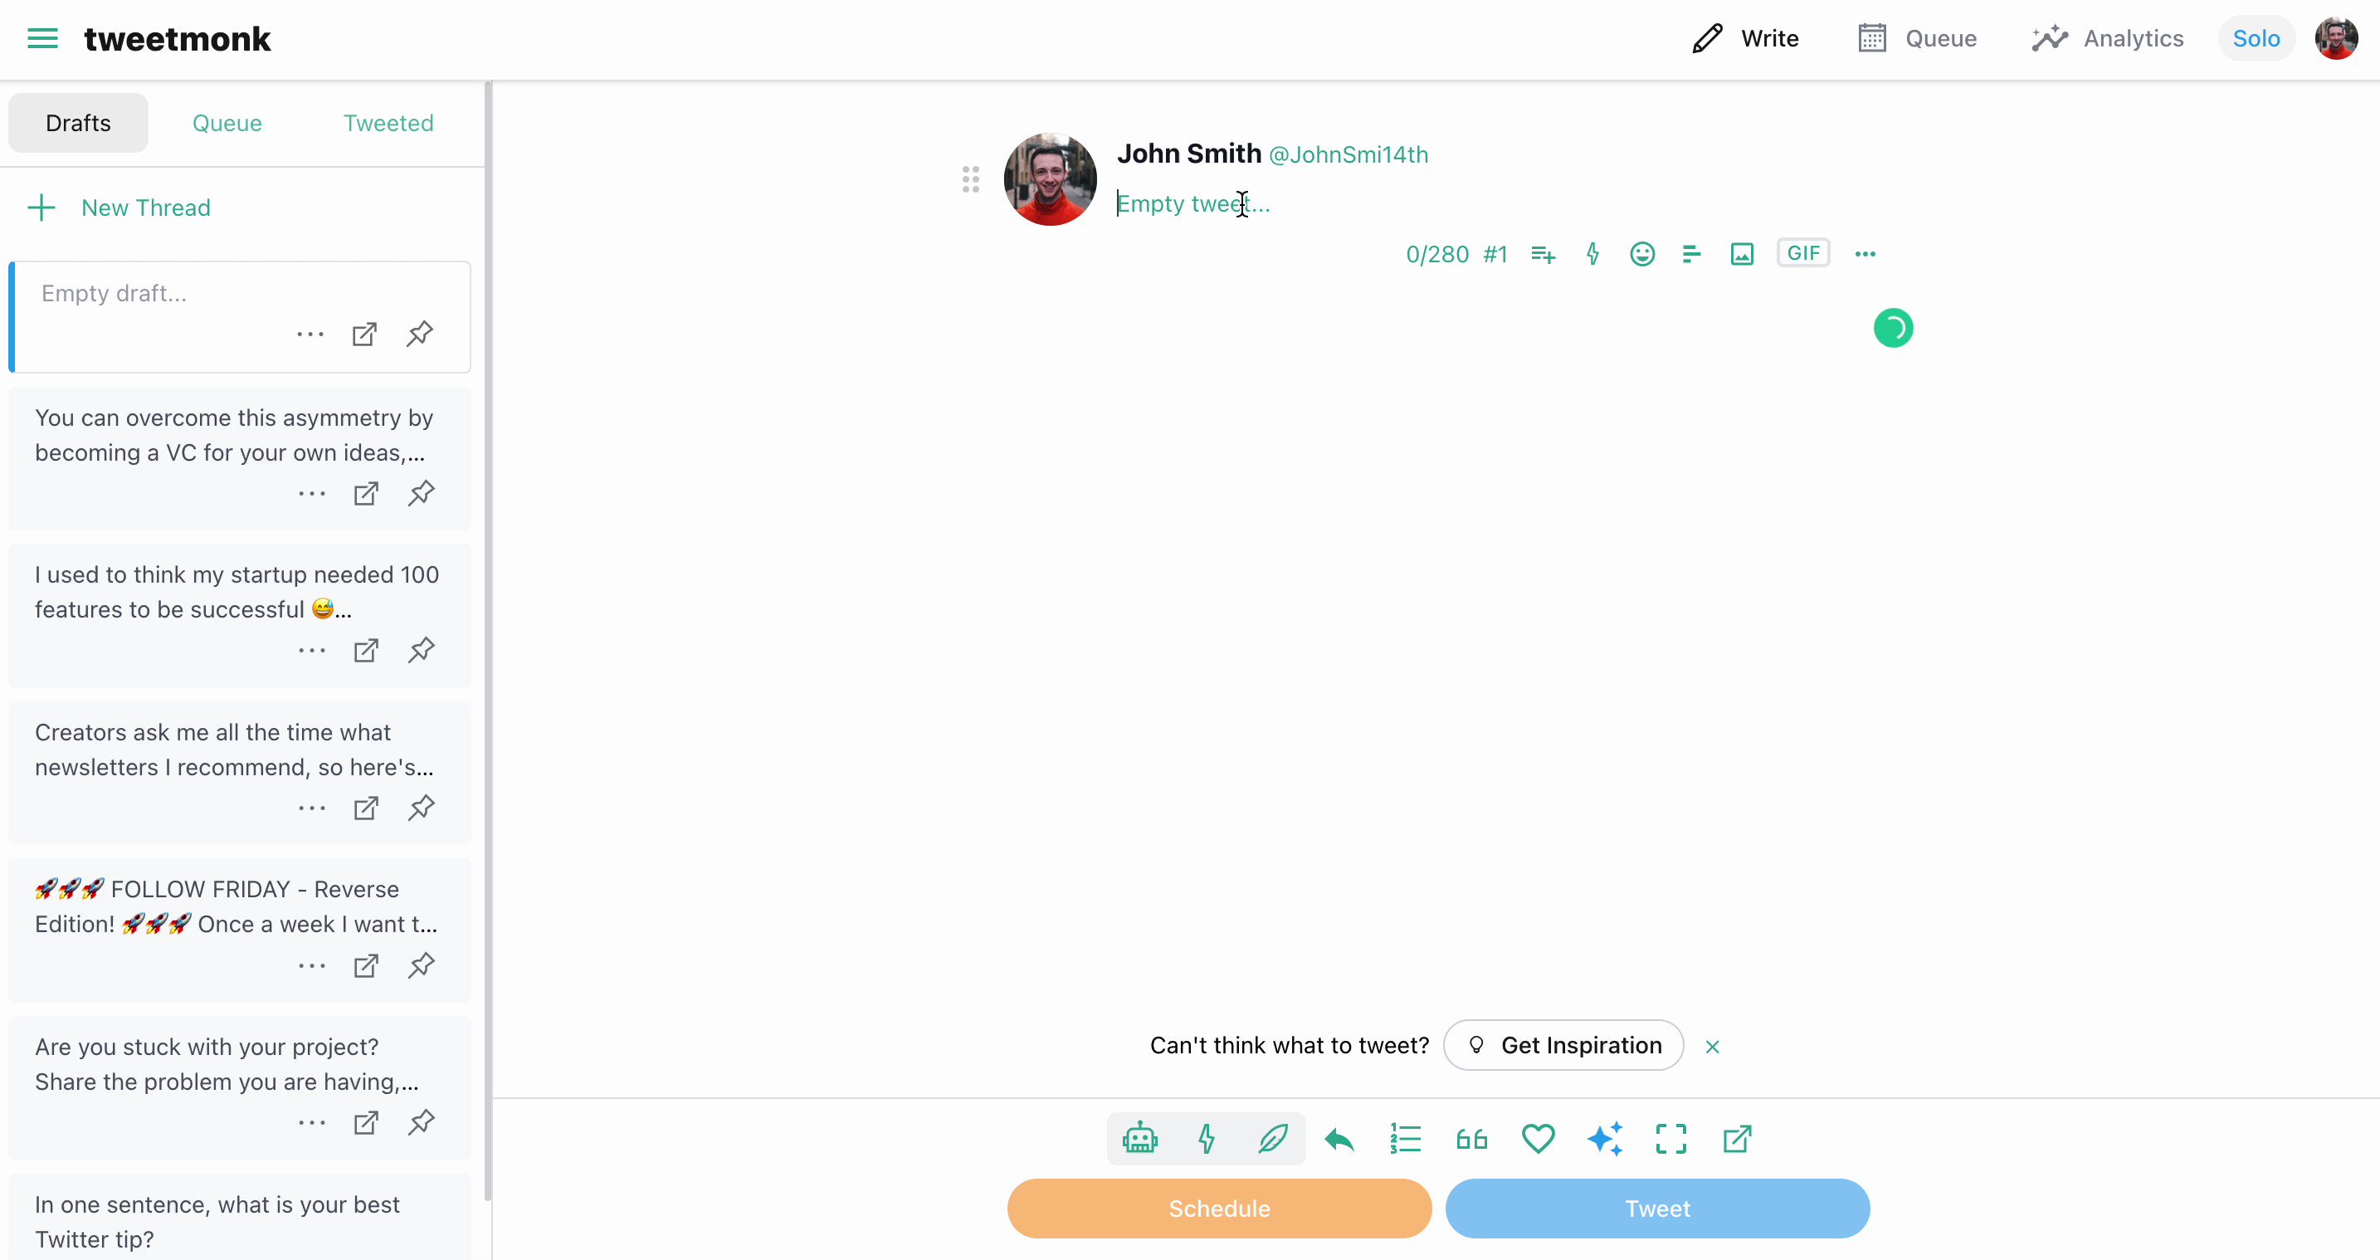The height and width of the screenshot is (1260, 2380).
Task: Click the robot AI assistant icon
Action: click(x=1140, y=1138)
